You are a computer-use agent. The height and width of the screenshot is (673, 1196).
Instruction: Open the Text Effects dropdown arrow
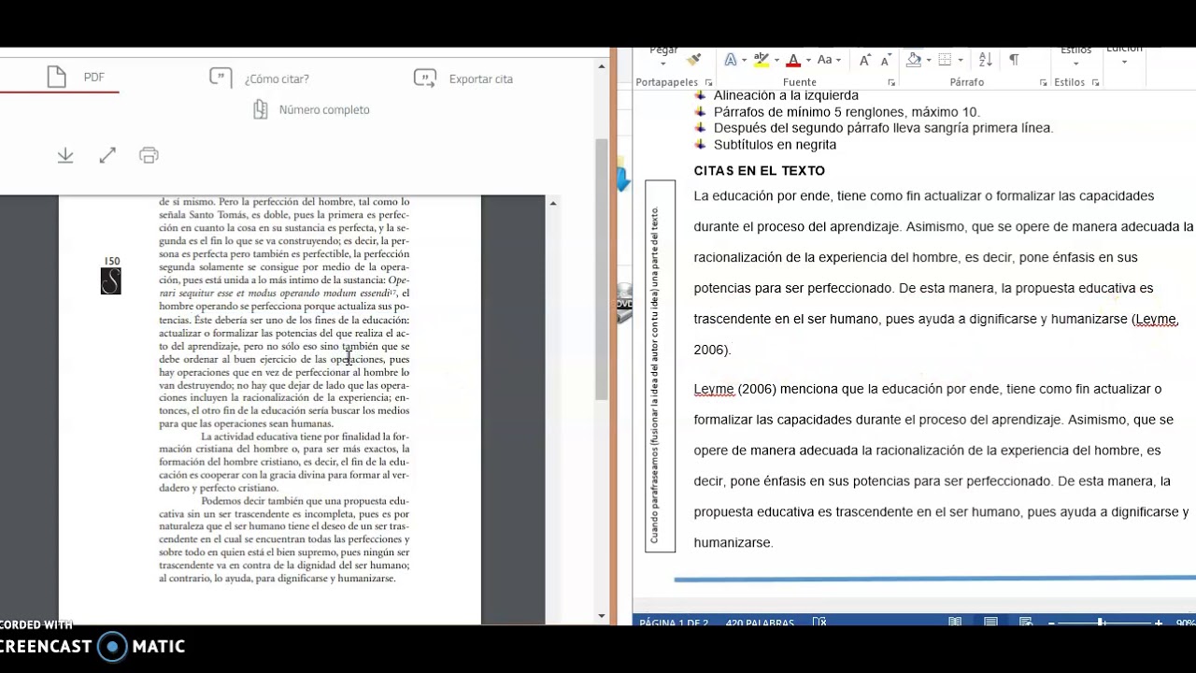coord(744,61)
